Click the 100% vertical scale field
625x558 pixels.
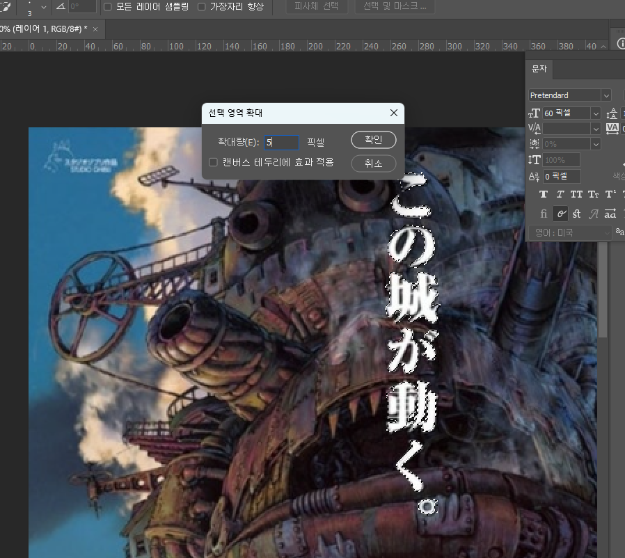(561, 160)
